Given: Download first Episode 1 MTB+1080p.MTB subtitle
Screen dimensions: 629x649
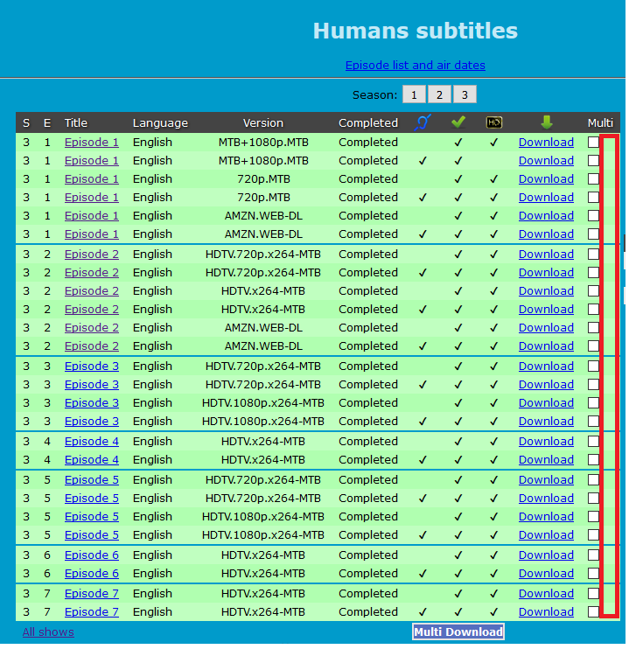Looking at the screenshot, I should coord(546,143).
